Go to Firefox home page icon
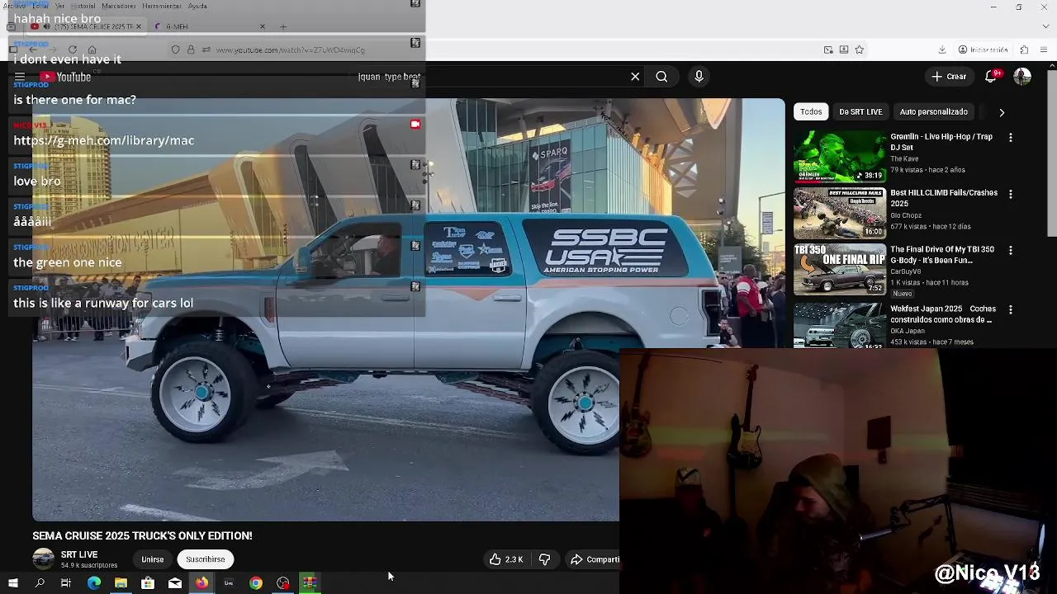 92,49
